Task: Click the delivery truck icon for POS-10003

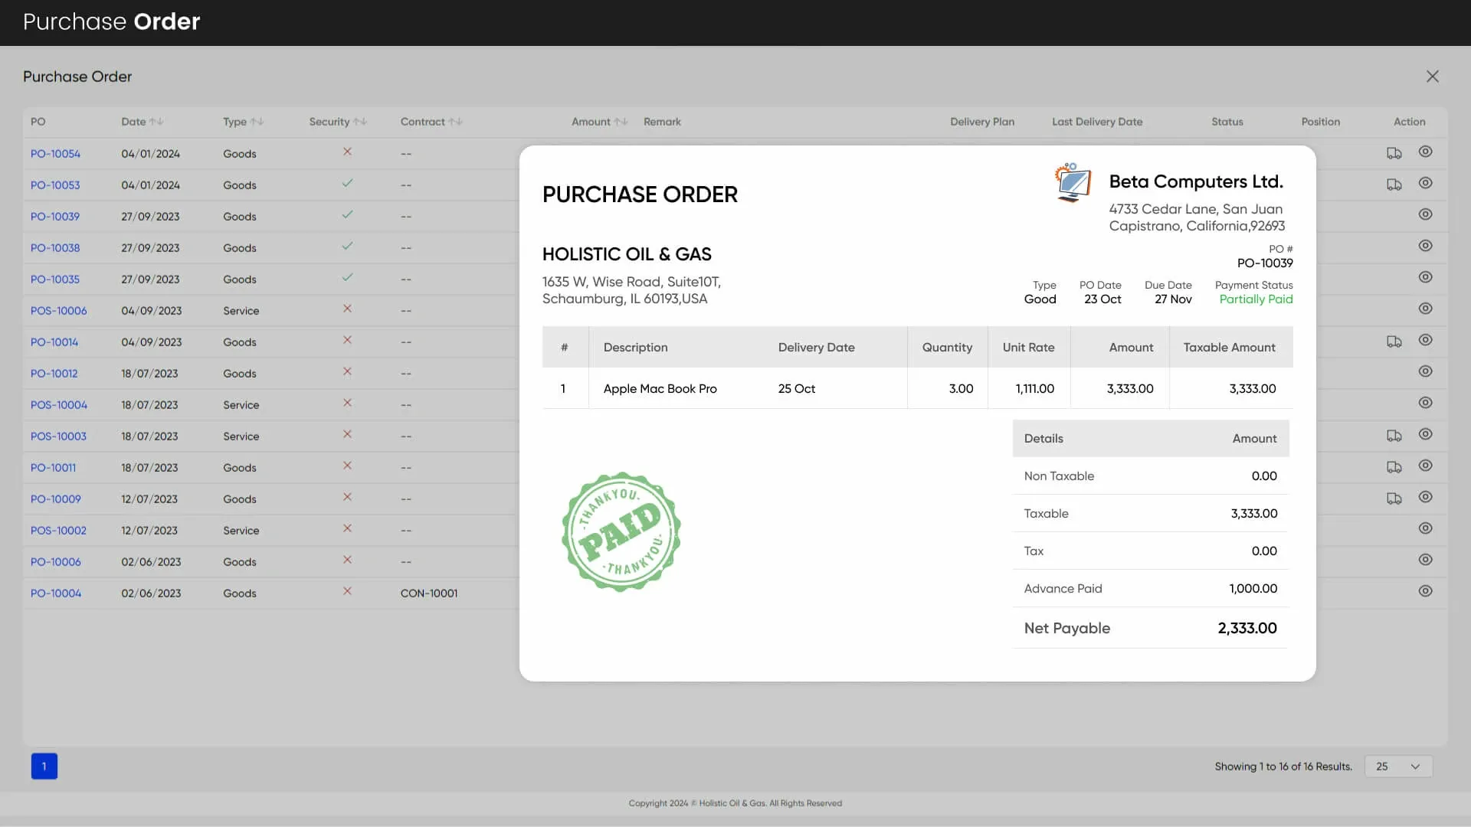Action: 1394,436
